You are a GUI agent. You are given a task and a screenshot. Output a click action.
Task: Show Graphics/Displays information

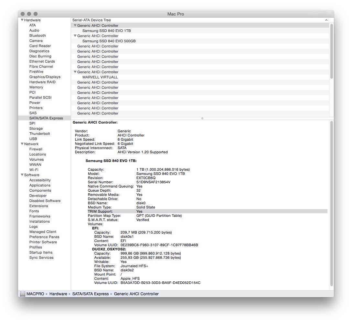coord(45,77)
